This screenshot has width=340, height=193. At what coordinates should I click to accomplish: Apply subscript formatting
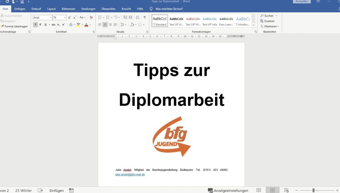tap(58, 25)
